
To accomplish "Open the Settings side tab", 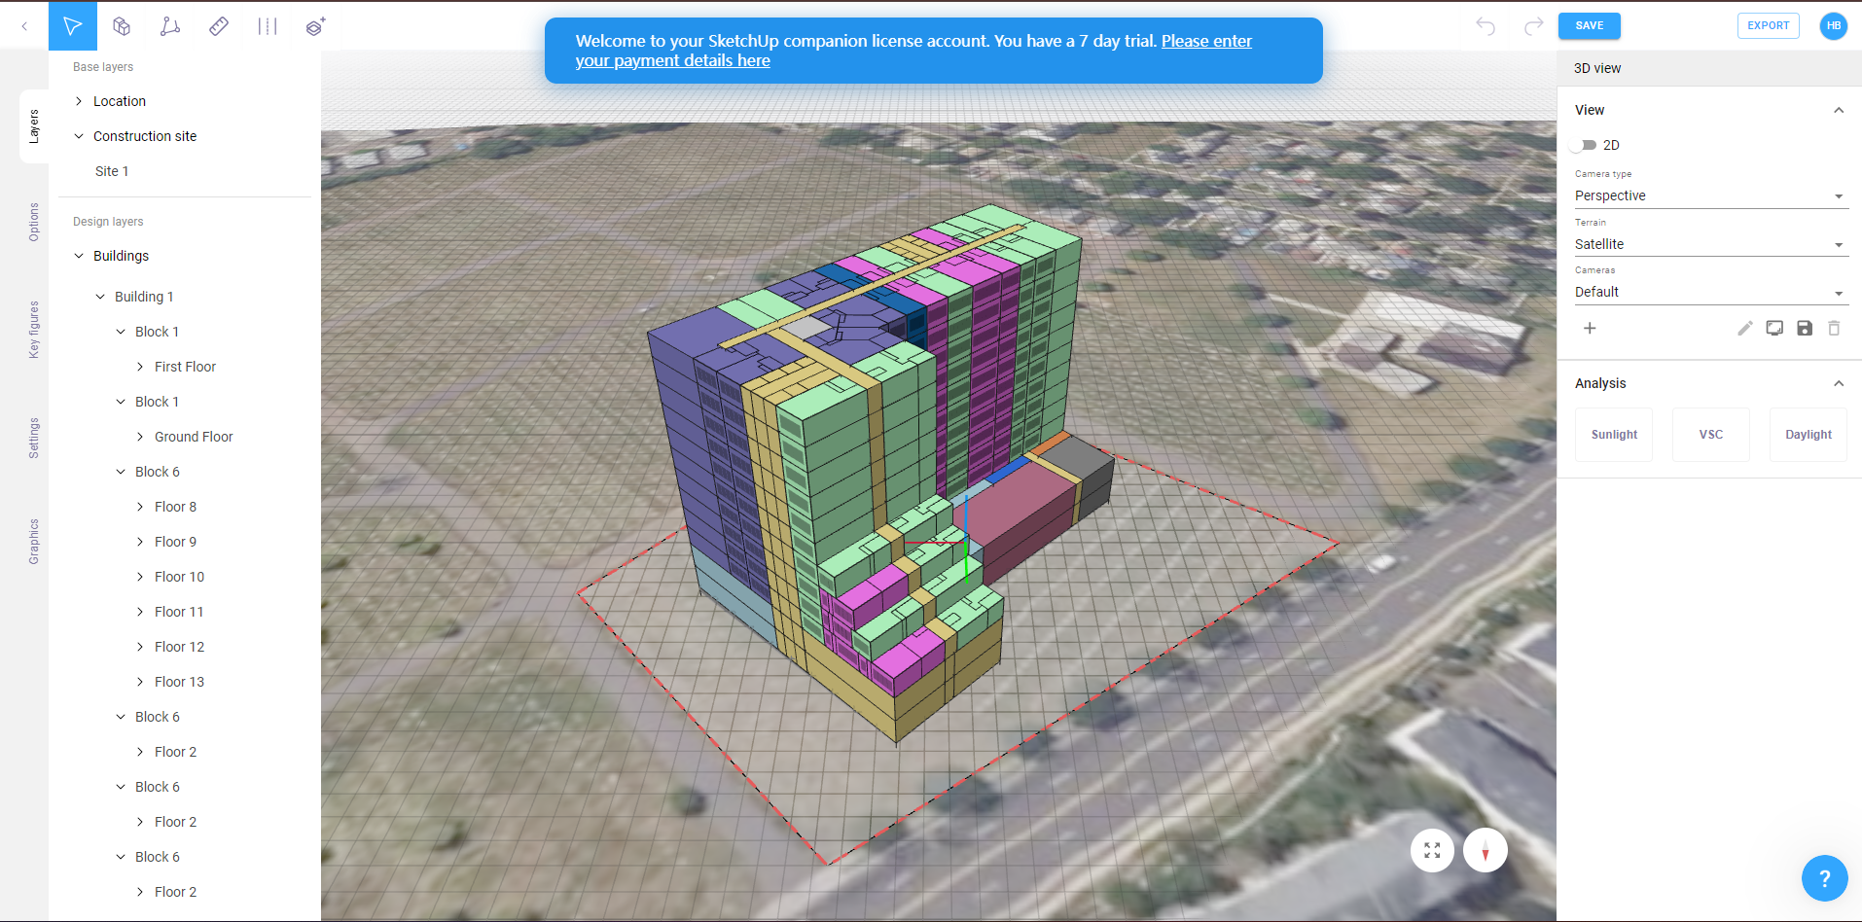I will pos(34,438).
